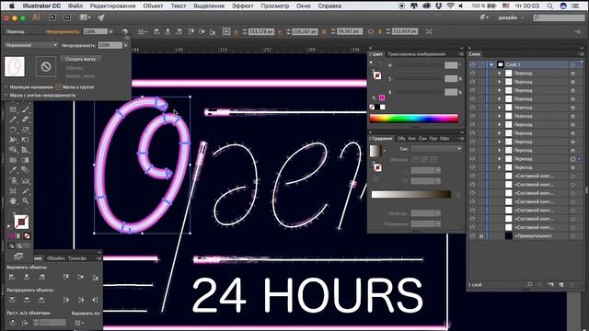Image resolution: width=589 pixels, height=331 pixels.
Task: Select the Rectangle tool in toolbar
Action: pos(13,109)
